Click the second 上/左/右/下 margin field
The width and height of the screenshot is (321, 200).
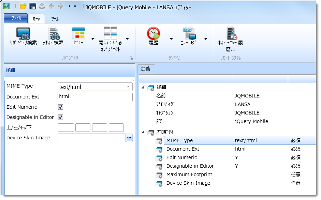(83, 128)
